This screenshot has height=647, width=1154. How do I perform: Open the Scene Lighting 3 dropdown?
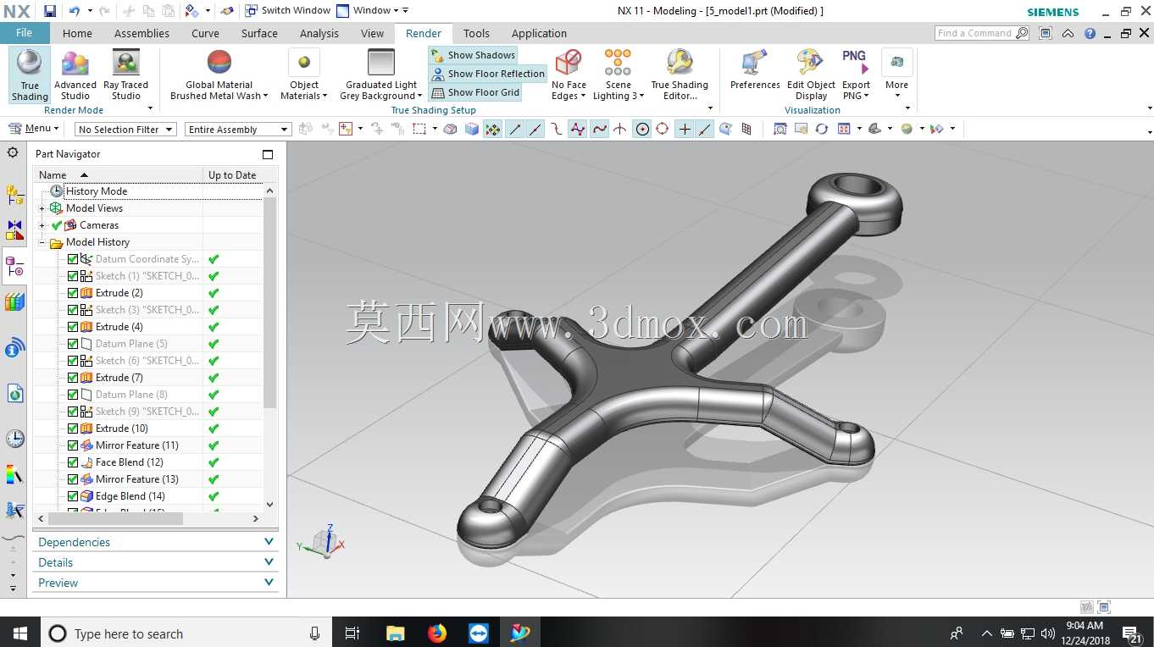pyautogui.click(x=618, y=75)
